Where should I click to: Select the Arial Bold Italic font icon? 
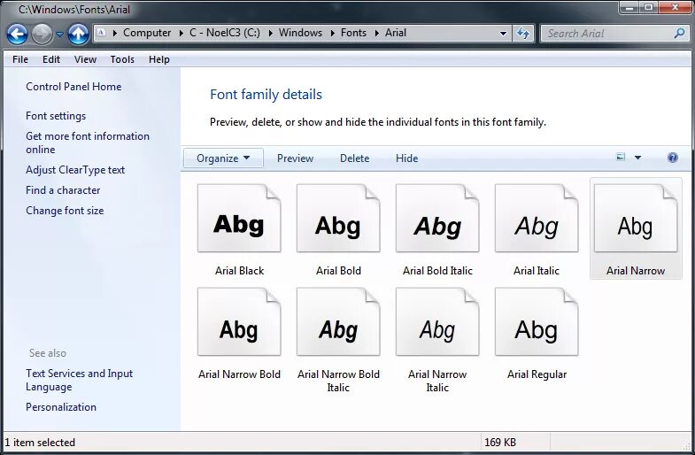pos(437,218)
